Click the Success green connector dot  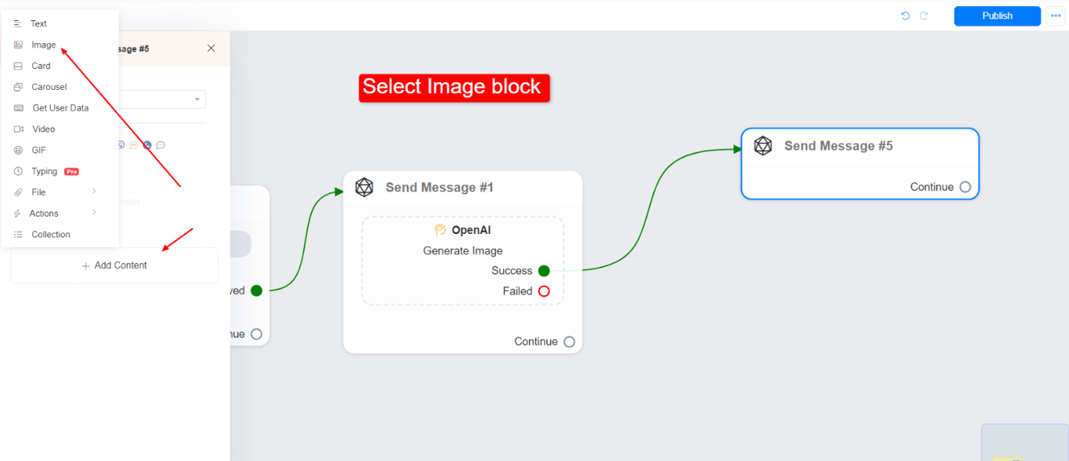[x=544, y=271]
